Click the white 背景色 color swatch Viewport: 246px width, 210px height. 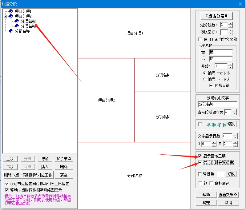220,174
